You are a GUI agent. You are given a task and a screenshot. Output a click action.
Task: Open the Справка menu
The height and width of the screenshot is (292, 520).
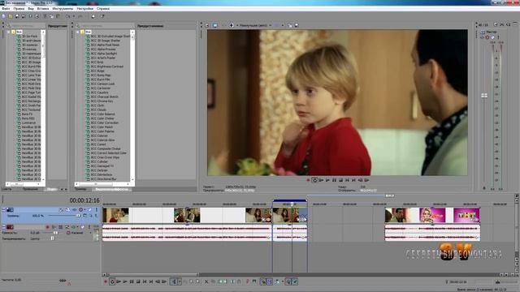[103, 9]
